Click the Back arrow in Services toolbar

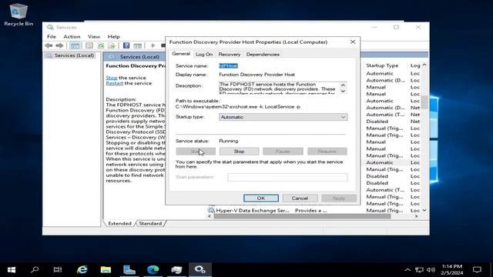(49, 45)
